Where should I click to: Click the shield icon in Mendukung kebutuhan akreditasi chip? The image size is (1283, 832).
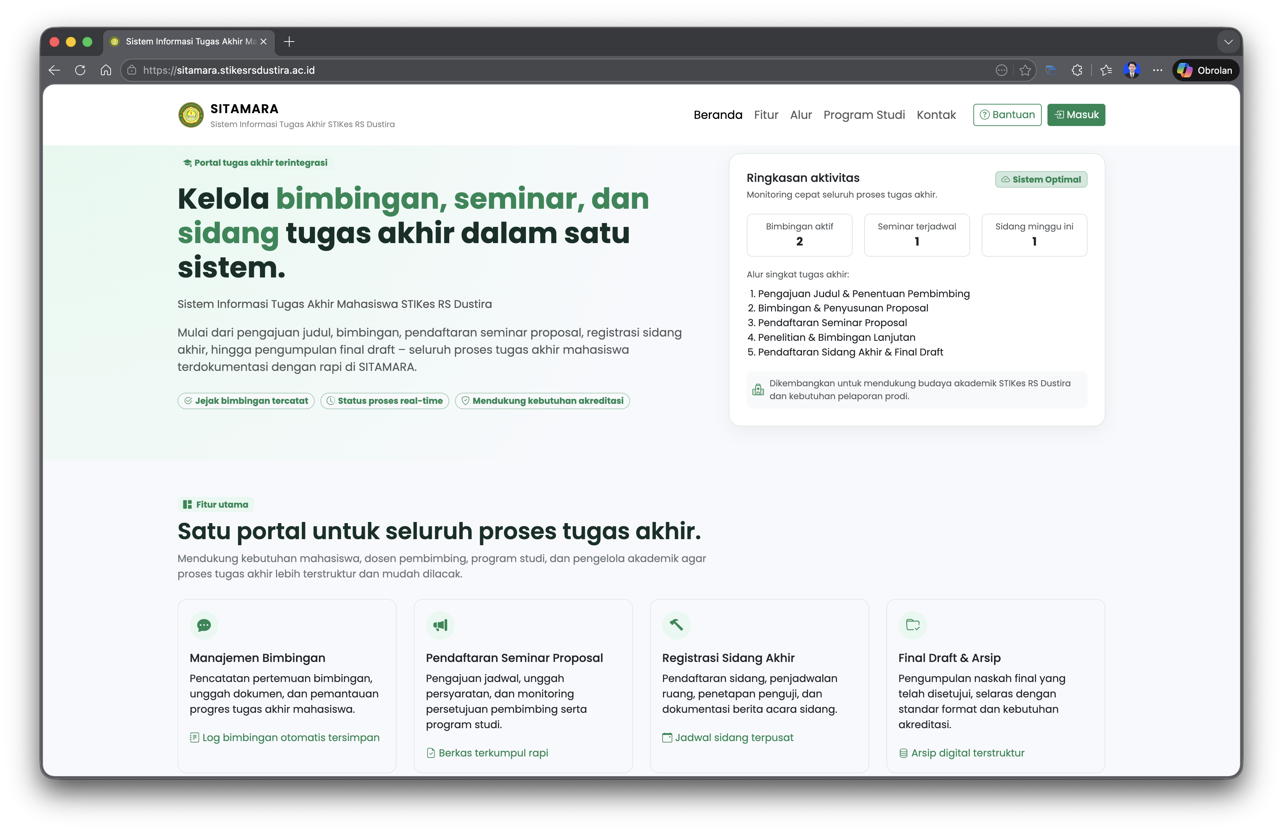pyautogui.click(x=465, y=401)
